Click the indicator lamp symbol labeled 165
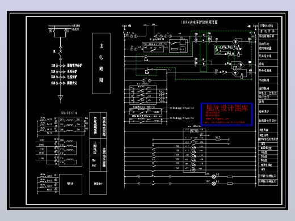 213,177
